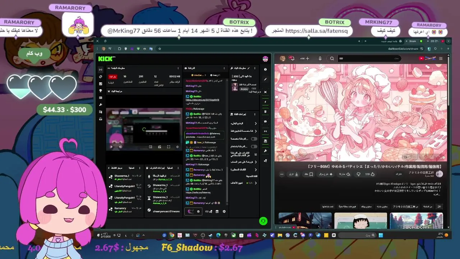This screenshot has height=259, width=460.
Task: Click the info icon in Kick right sidebar
Action: (x=266, y=69)
